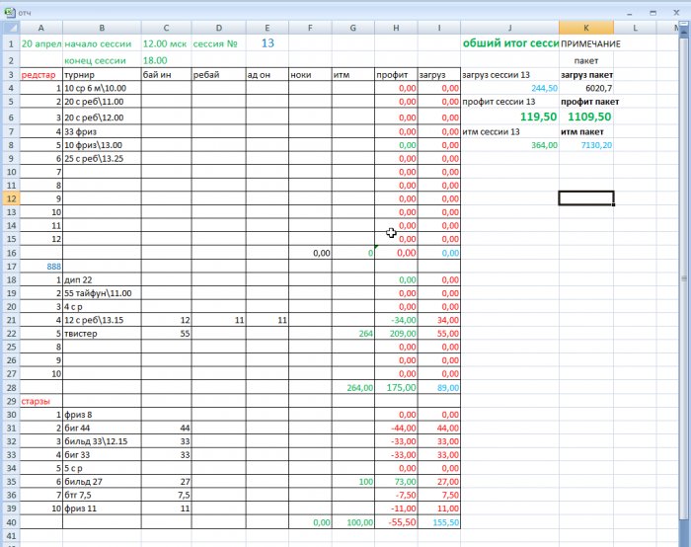
Task: Click 'ноки' column header cell
Action: [x=310, y=75]
